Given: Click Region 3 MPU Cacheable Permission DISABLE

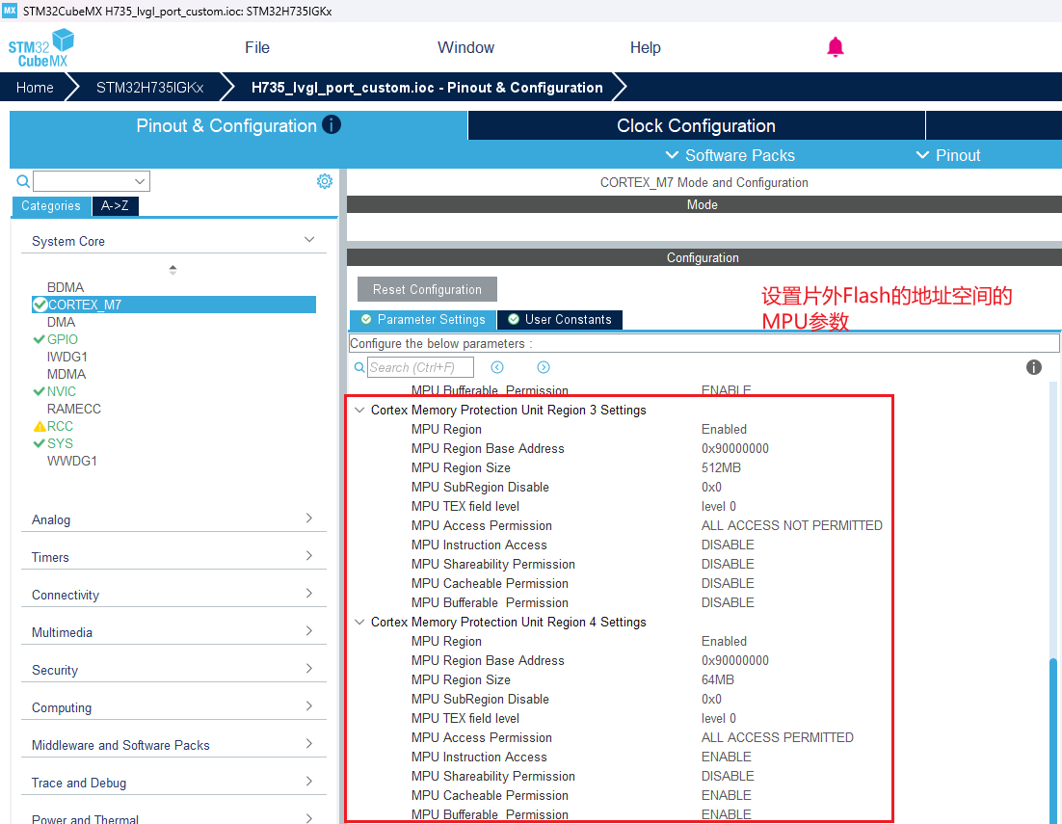Looking at the screenshot, I should coord(728,584).
